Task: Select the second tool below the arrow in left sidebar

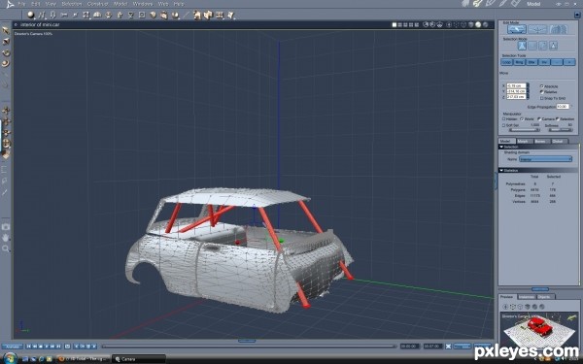Action: 6,42
